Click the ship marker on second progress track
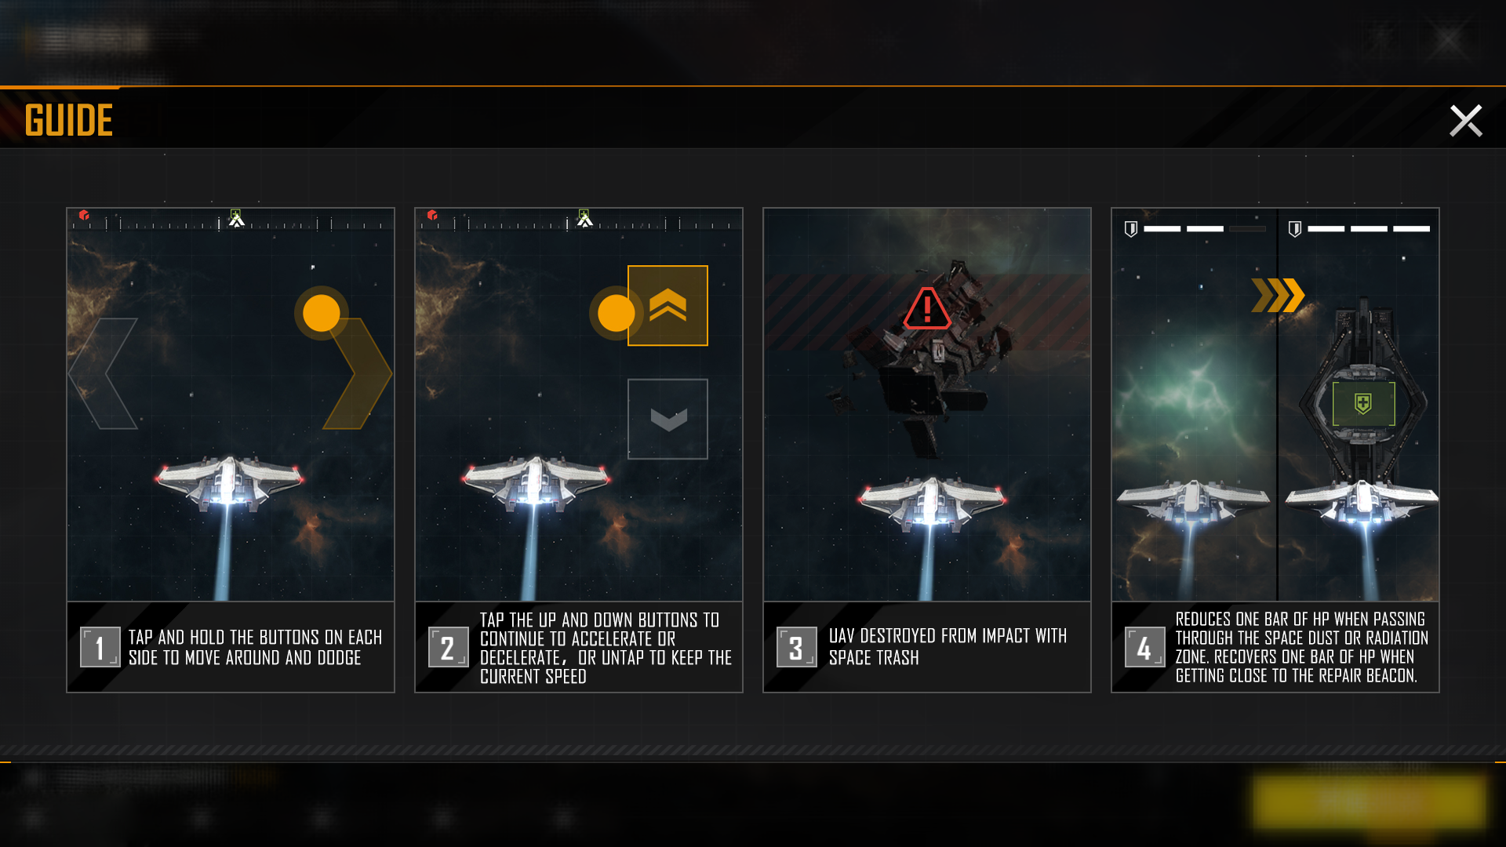Viewport: 1506px width, 847px height. click(584, 219)
